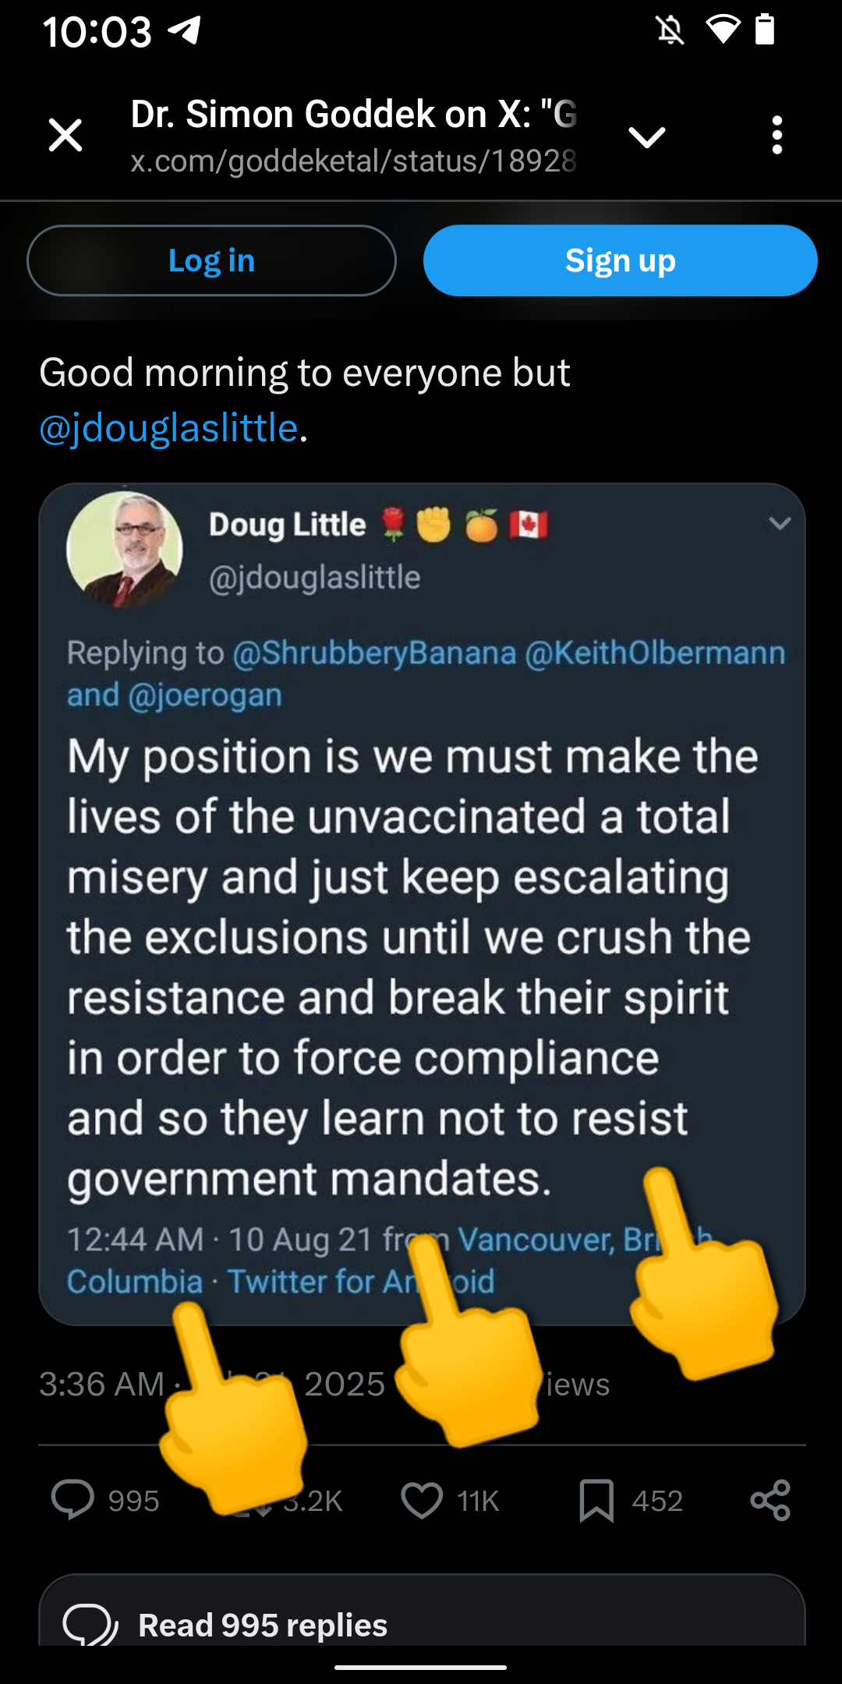Tap the Wi-Fi status icon
The image size is (842, 1684).
pyautogui.click(x=723, y=30)
